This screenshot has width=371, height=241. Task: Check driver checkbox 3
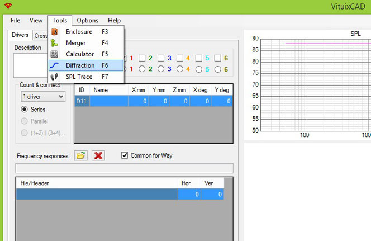(161, 58)
